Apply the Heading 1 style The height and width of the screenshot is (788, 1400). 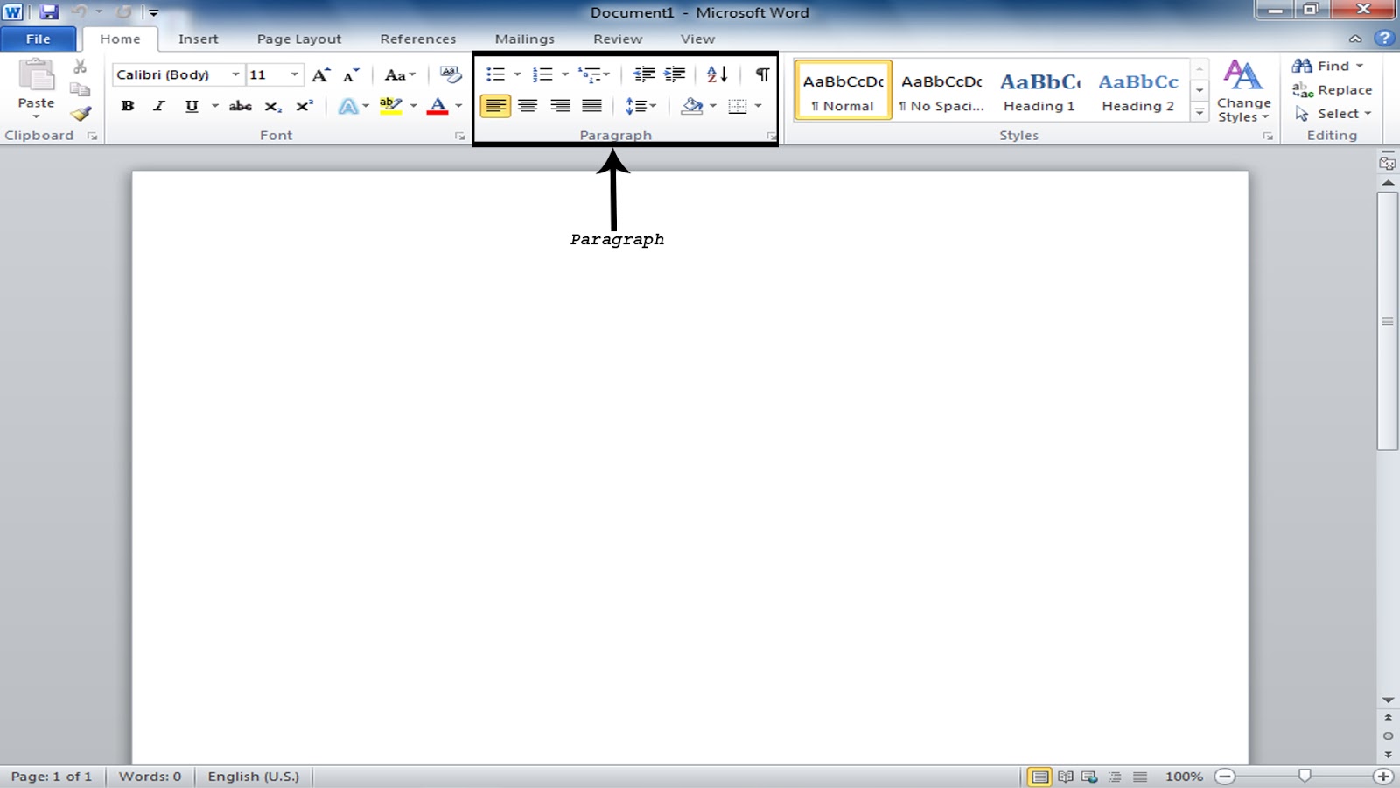(x=1039, y=89)
